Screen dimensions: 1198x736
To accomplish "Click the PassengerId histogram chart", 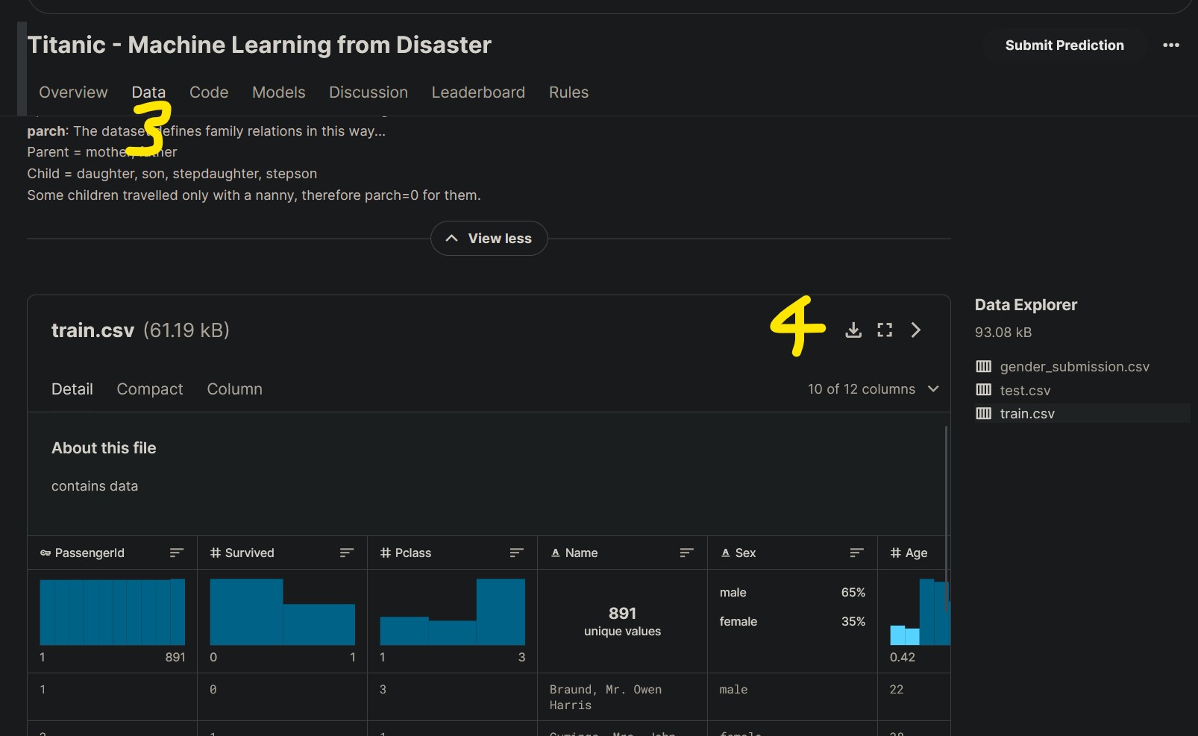I will [x=113, y=612].
